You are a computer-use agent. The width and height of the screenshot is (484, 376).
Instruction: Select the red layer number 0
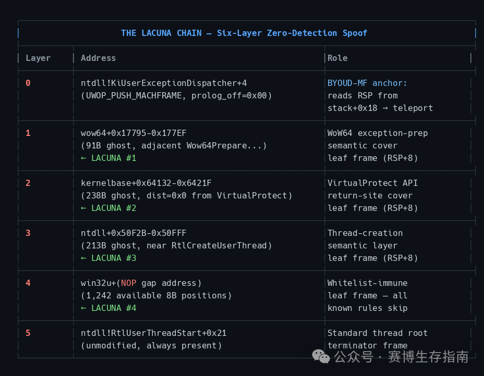pos(28,83)
